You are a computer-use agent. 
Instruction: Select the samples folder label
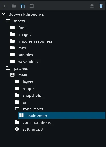[26, 55]
